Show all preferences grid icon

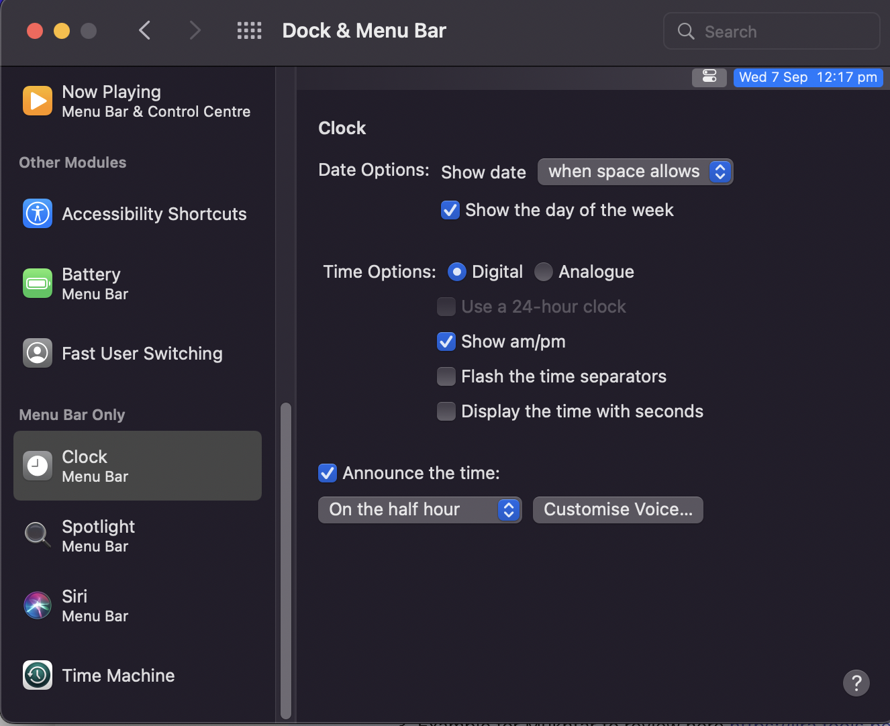pyautogui.click(x=249, y=31)
